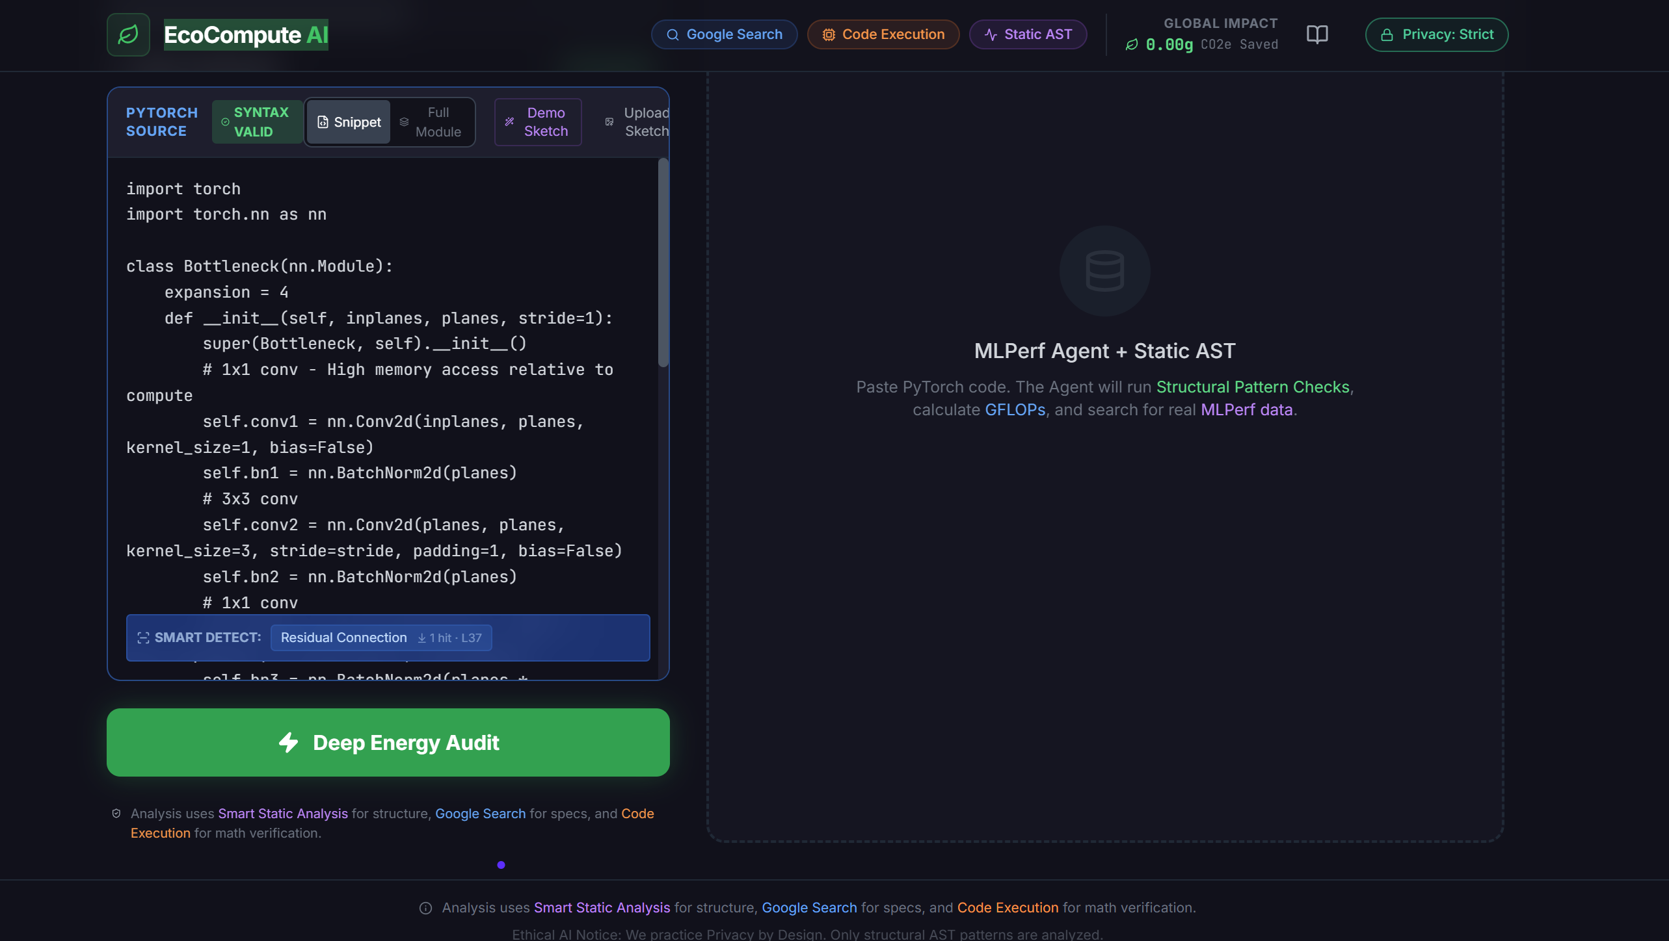Jump to Residual Connection hit at L37
The image size is (1669, 941).
(x=381, y=638)
